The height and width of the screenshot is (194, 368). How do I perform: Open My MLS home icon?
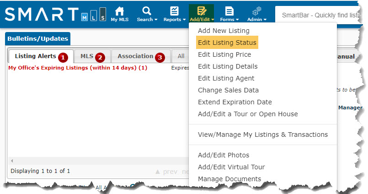coord(119,11)
